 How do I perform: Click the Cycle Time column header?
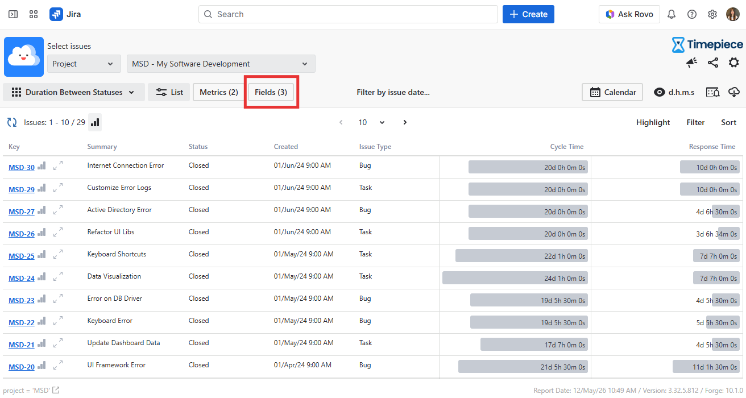point(567,147)
